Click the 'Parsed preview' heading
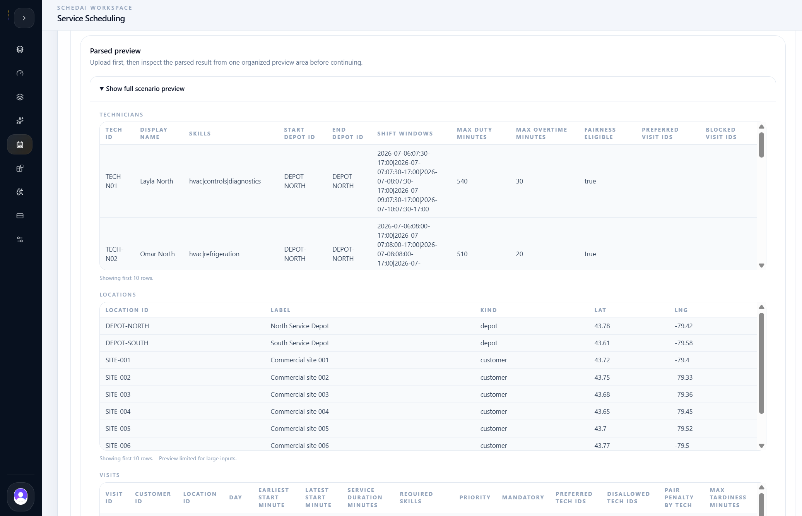 point(115,51)
